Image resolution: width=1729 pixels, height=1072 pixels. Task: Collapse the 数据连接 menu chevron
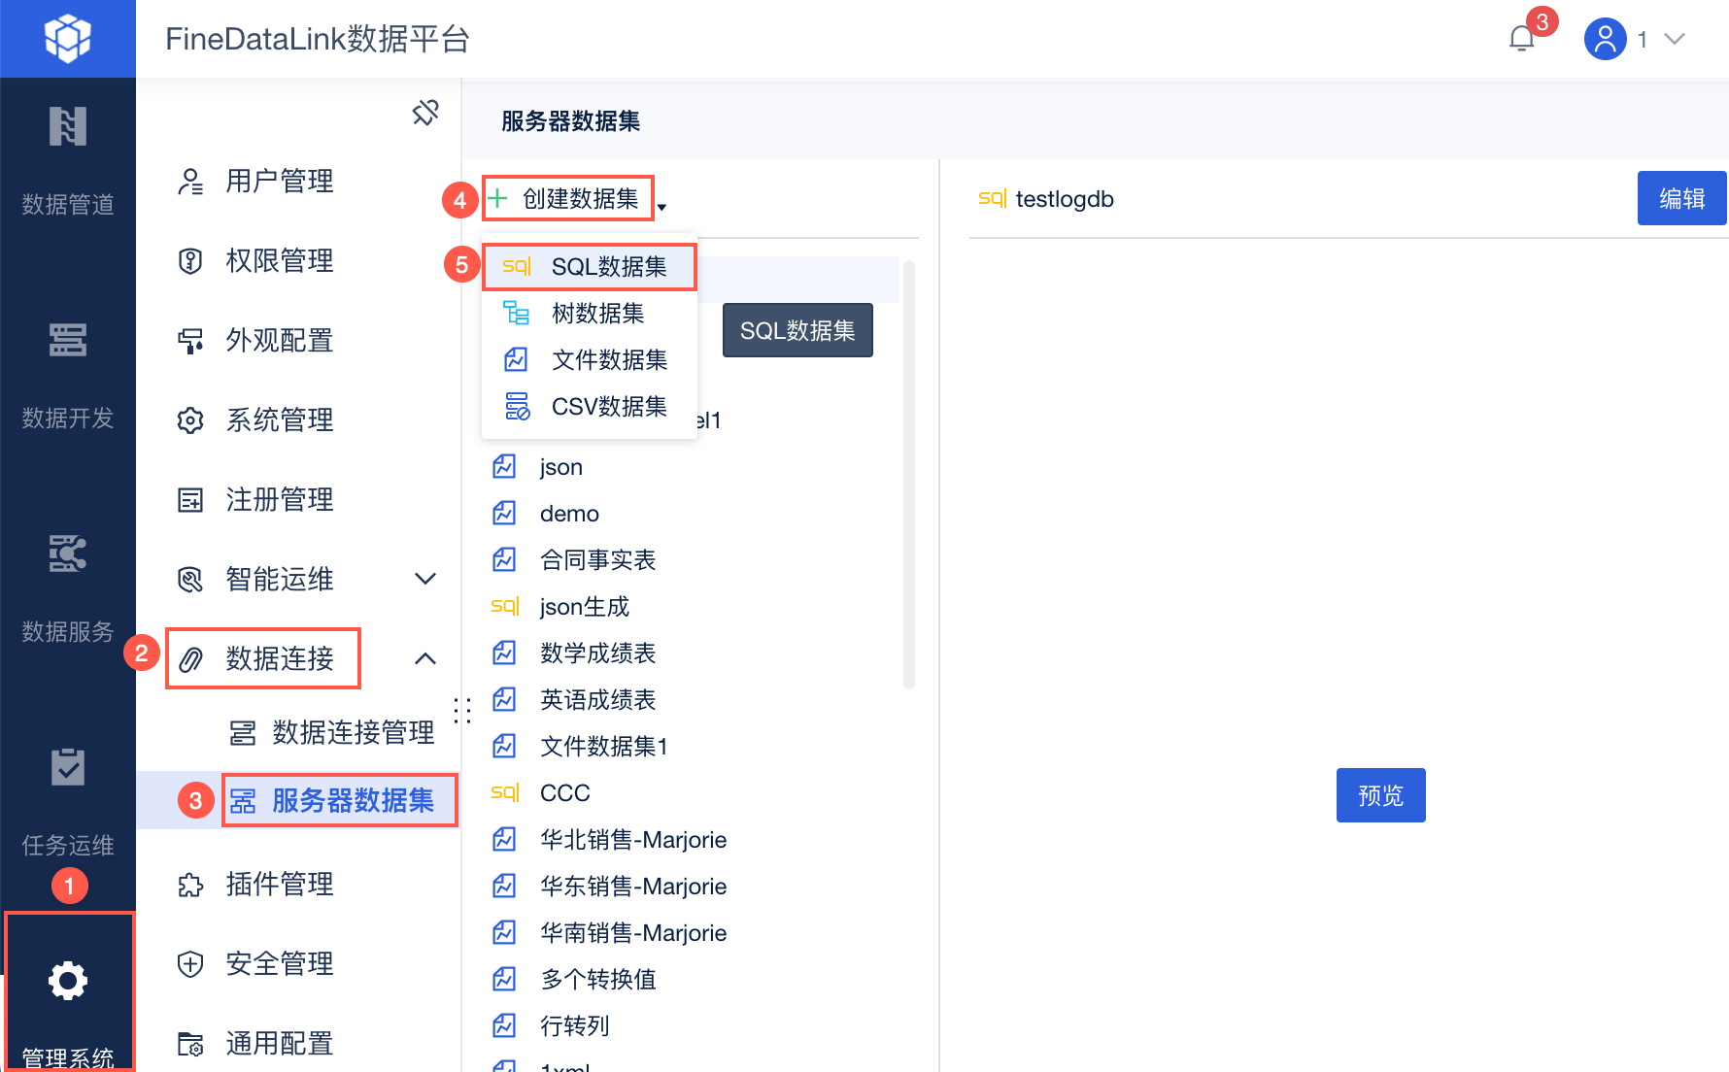point(425,659)
